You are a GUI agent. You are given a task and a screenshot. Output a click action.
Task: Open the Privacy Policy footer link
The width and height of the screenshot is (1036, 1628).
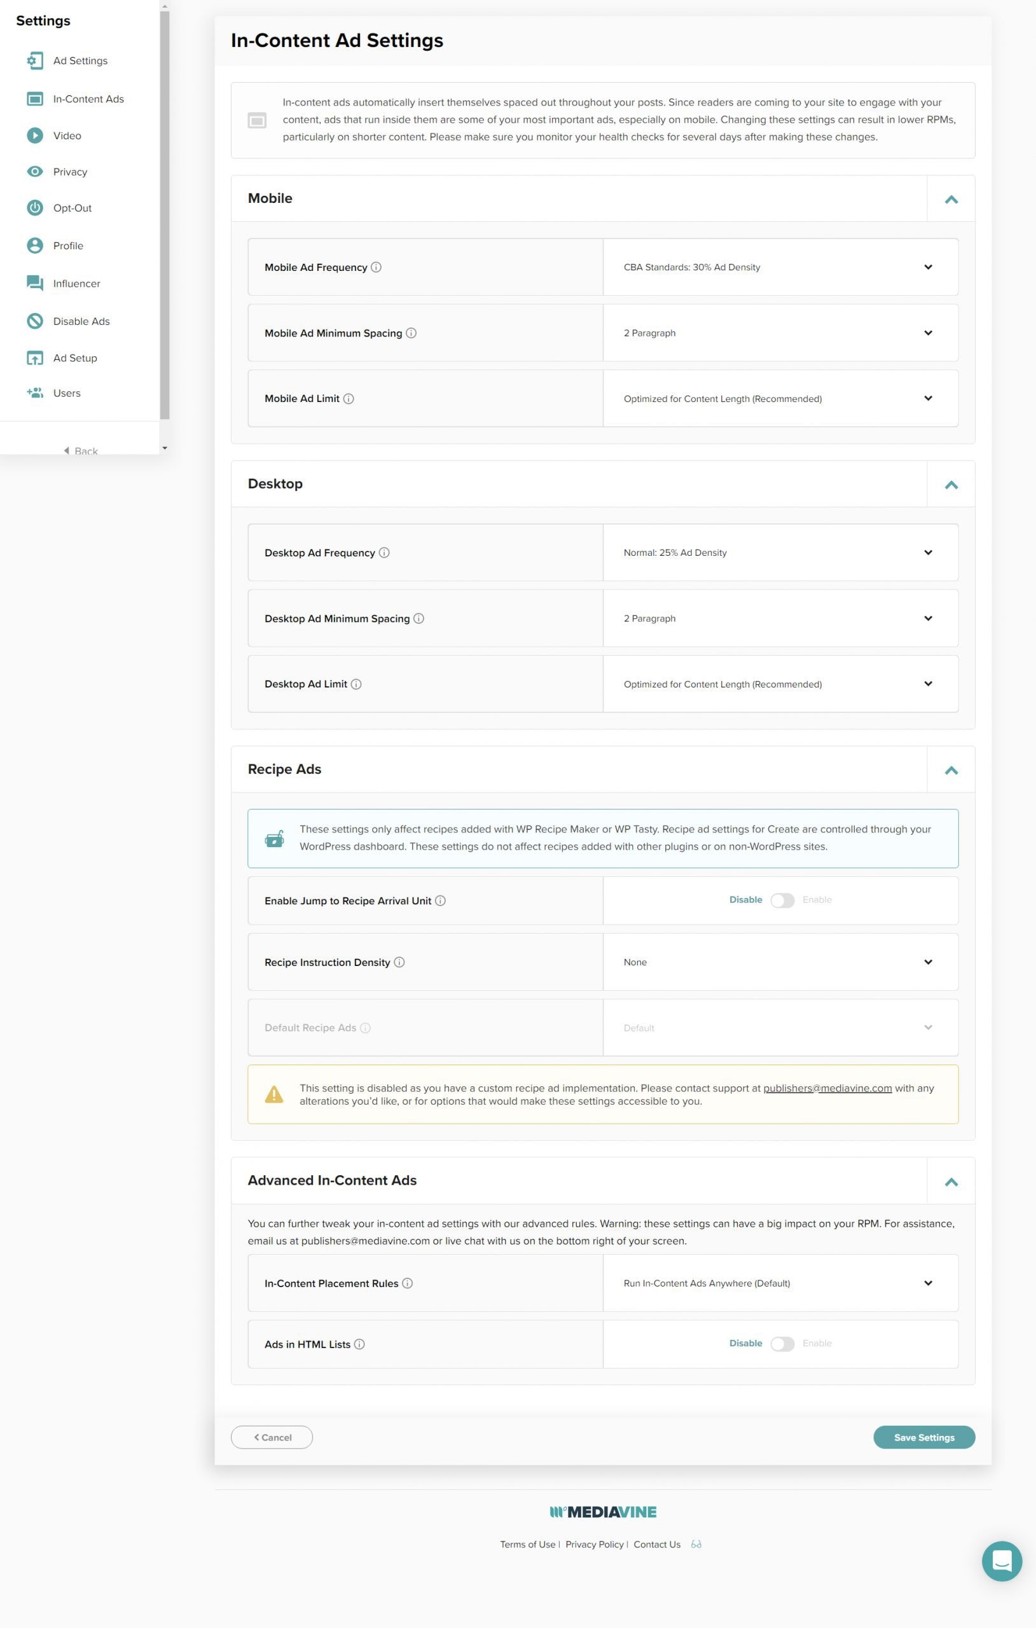coord(595,1544)
